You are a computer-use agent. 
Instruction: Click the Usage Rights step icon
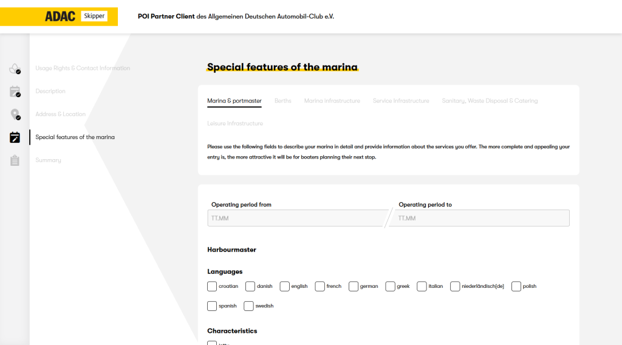(x=15, y=69)
